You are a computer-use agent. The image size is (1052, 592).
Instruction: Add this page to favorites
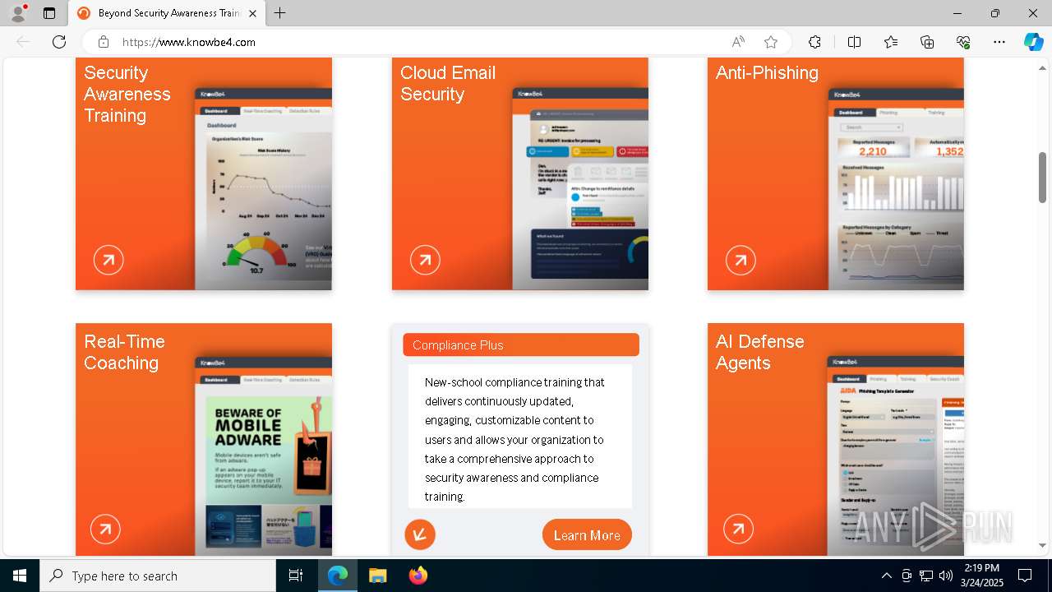[x=770, y=42]
